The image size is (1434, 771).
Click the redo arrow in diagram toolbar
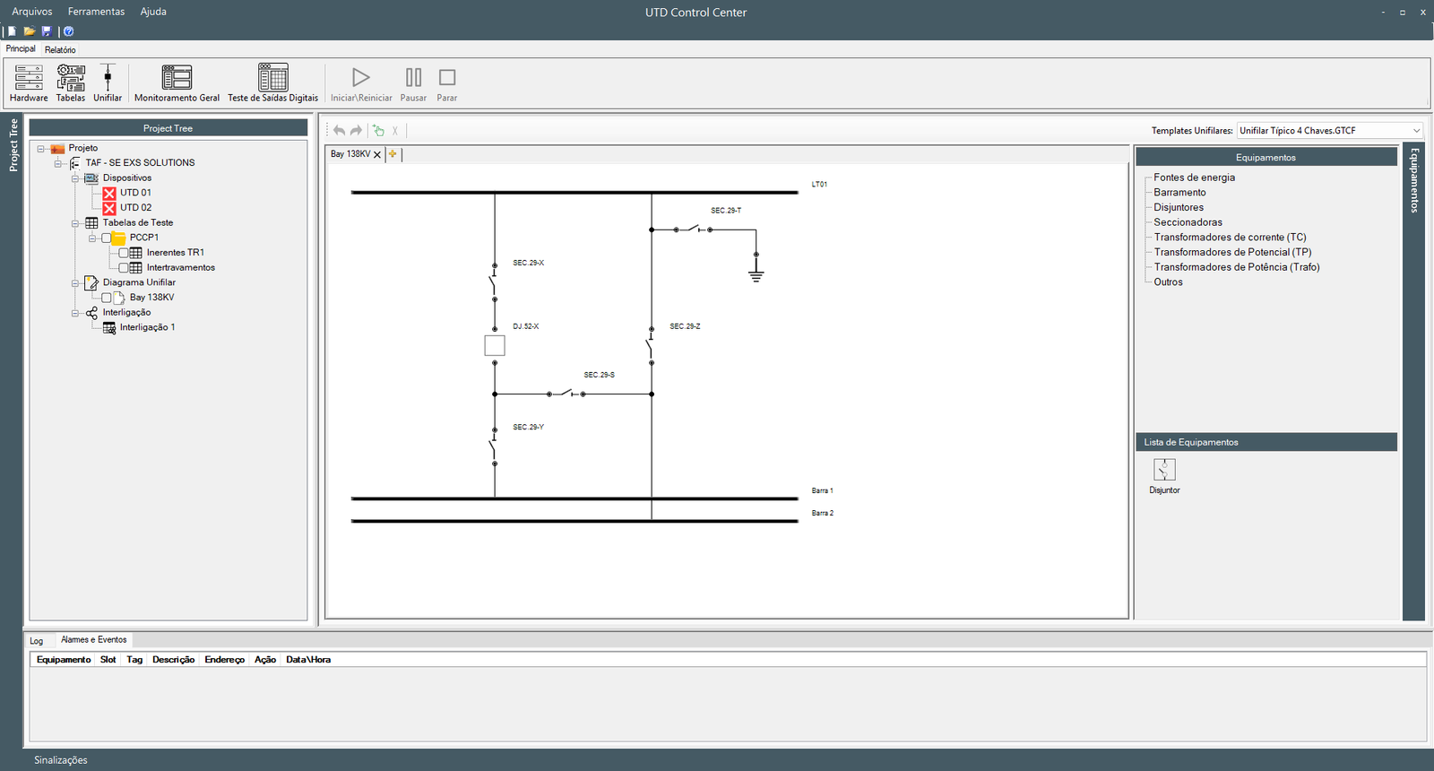click(x=356, y=130)
